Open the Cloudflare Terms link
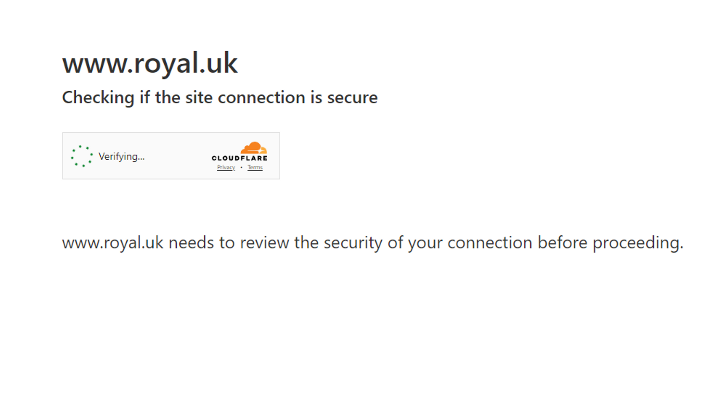The width and height of the screenshot is (701, 394). coord(255,167)
